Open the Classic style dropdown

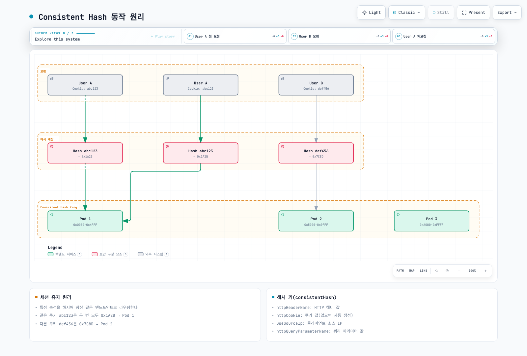pos(406,13)
